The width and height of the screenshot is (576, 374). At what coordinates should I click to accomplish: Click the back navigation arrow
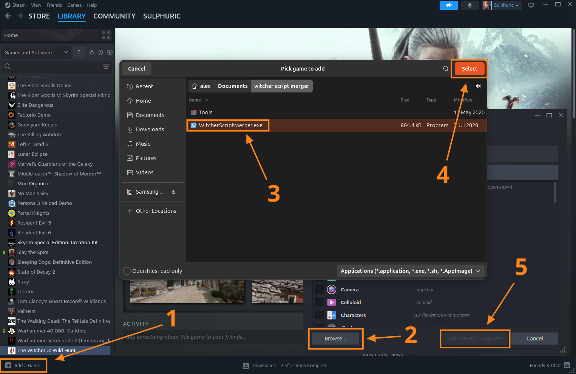8,16
